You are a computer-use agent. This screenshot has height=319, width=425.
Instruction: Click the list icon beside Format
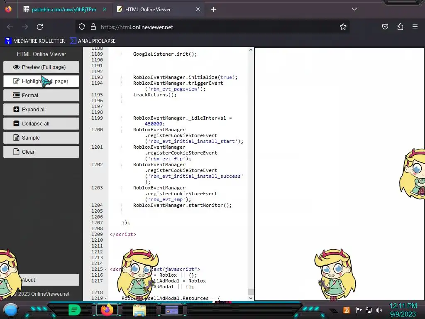[16, 95]
